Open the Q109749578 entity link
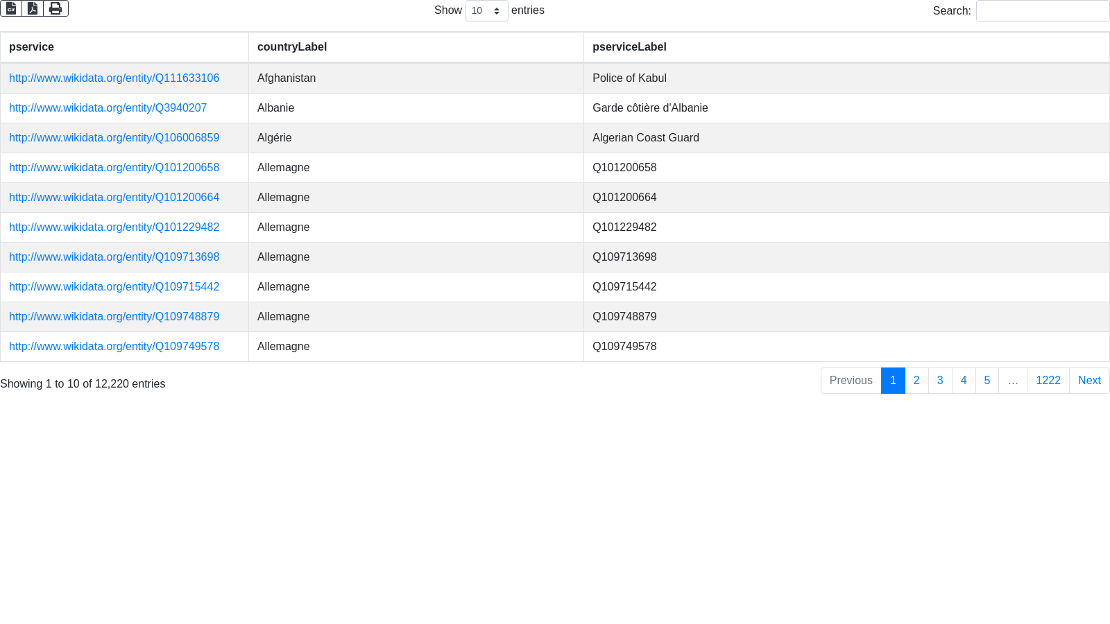 coord(114,347)
